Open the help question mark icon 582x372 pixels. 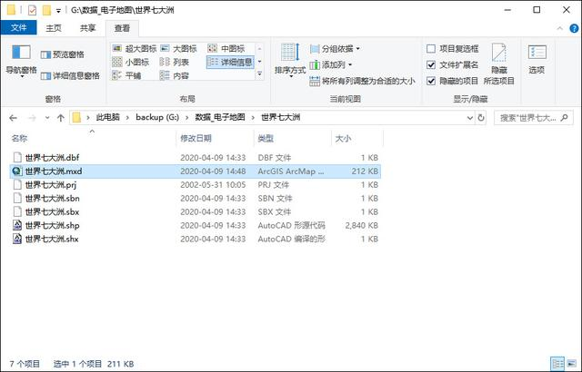[x=574, y=28]
